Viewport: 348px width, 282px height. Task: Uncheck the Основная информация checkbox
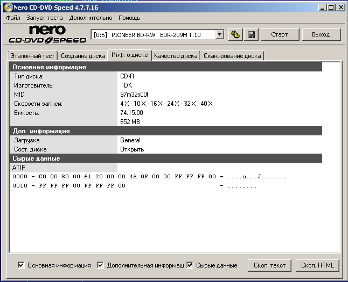(22, 265)
